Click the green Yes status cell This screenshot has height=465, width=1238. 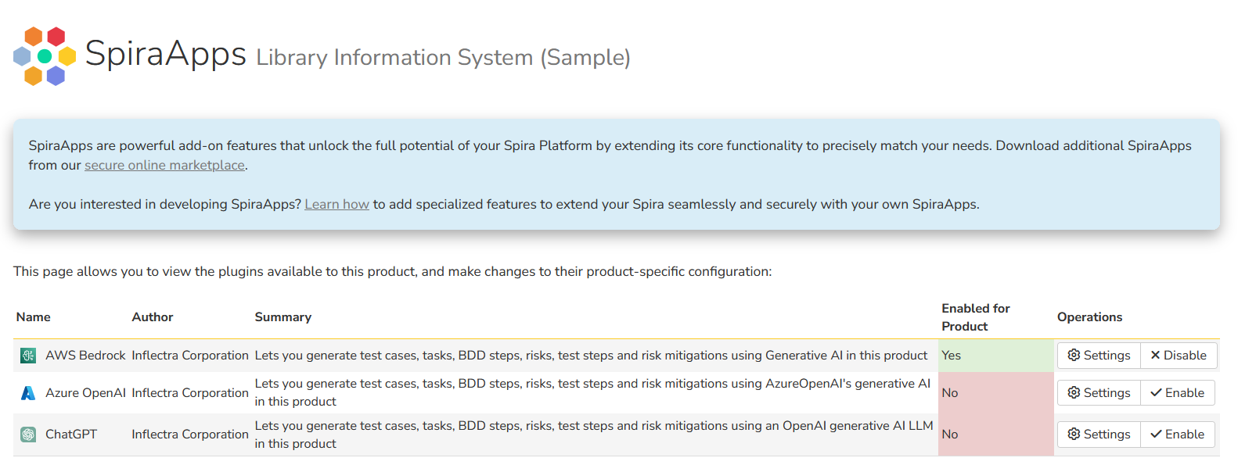(995, 356)
